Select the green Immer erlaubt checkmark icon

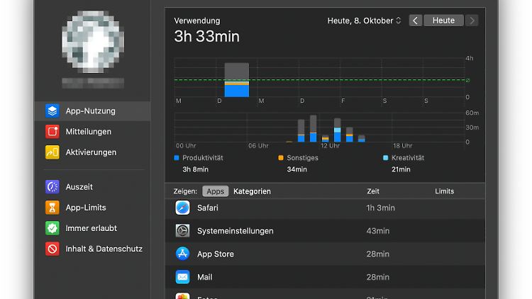(52, 228)
